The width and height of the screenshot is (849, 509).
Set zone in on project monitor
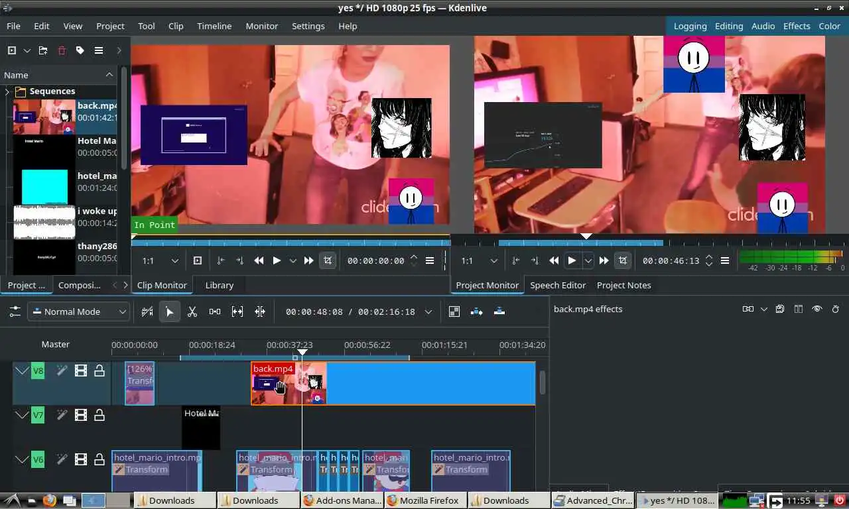click(x=515, y=260)
